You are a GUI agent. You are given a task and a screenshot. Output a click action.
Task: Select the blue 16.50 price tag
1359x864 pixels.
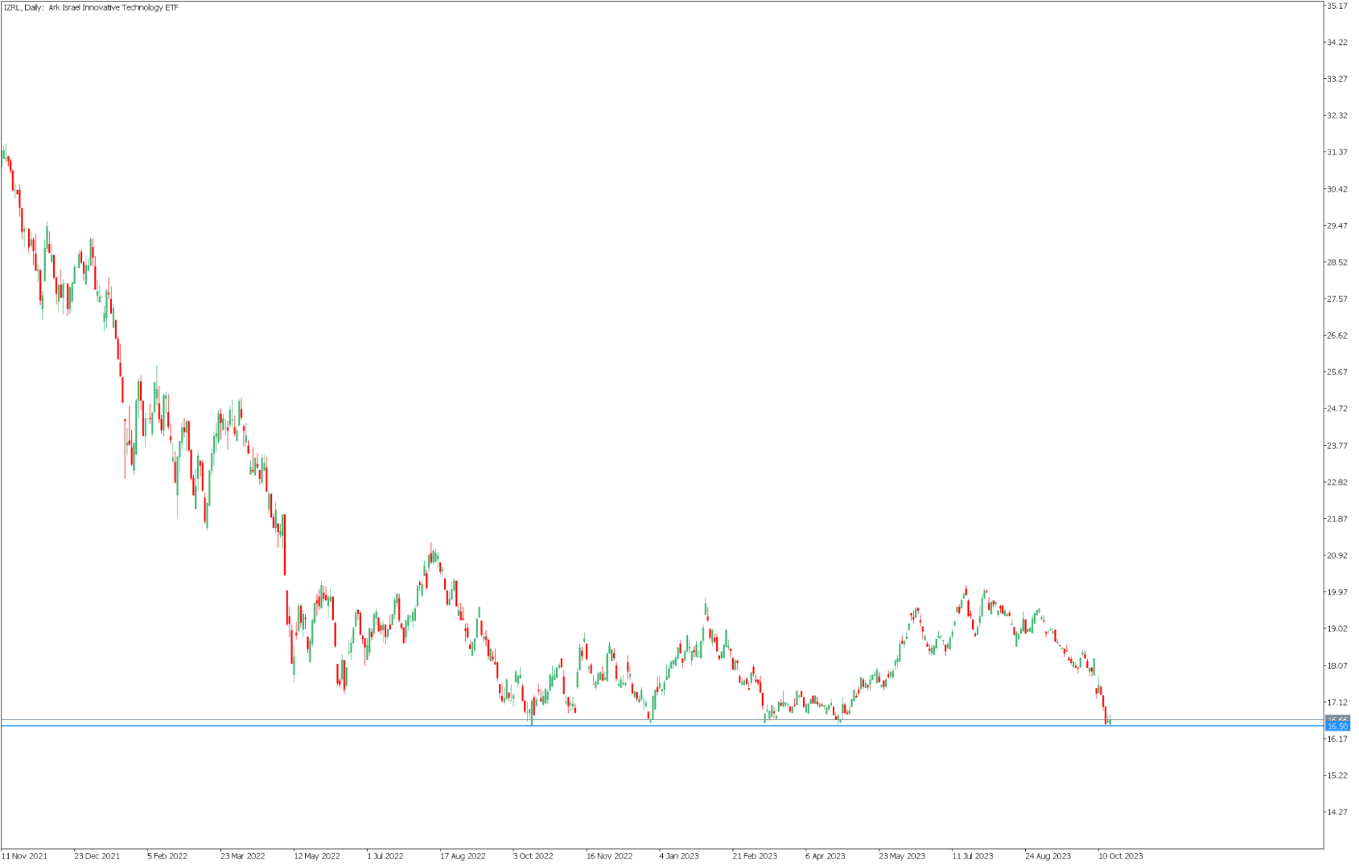(x=1337, y=726)
